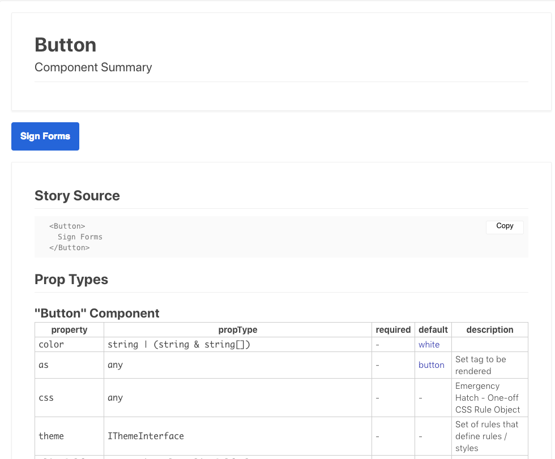
Task: Click the Prop Types heading
Action: (71, 280)
